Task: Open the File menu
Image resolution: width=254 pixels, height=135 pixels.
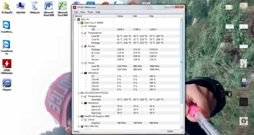Action: click(76, 12)
